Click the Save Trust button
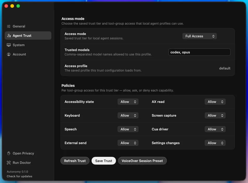Viewport: 248px width, 183px height. point(104,161)
